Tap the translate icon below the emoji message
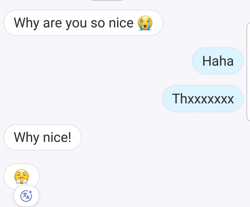The image size is (250, 207). (x=26, y=196)
